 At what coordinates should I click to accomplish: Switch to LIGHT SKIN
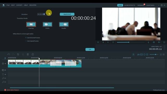tap(150, 5)
